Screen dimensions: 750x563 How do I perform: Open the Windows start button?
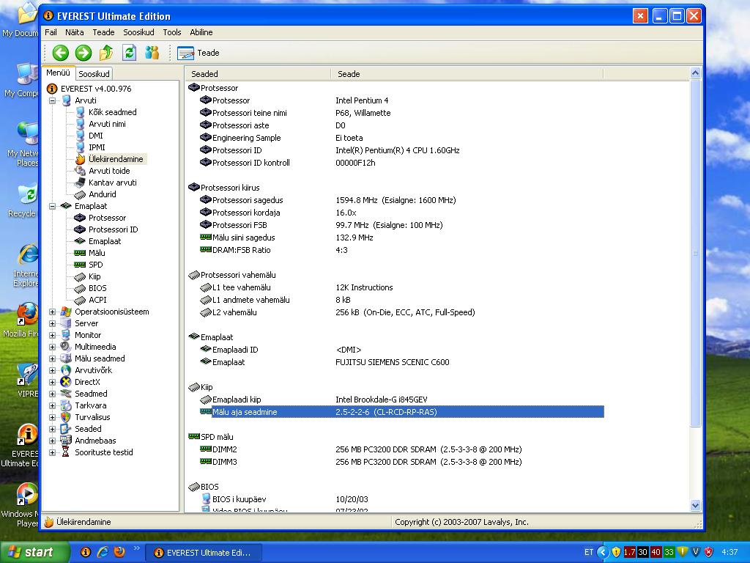34,552
